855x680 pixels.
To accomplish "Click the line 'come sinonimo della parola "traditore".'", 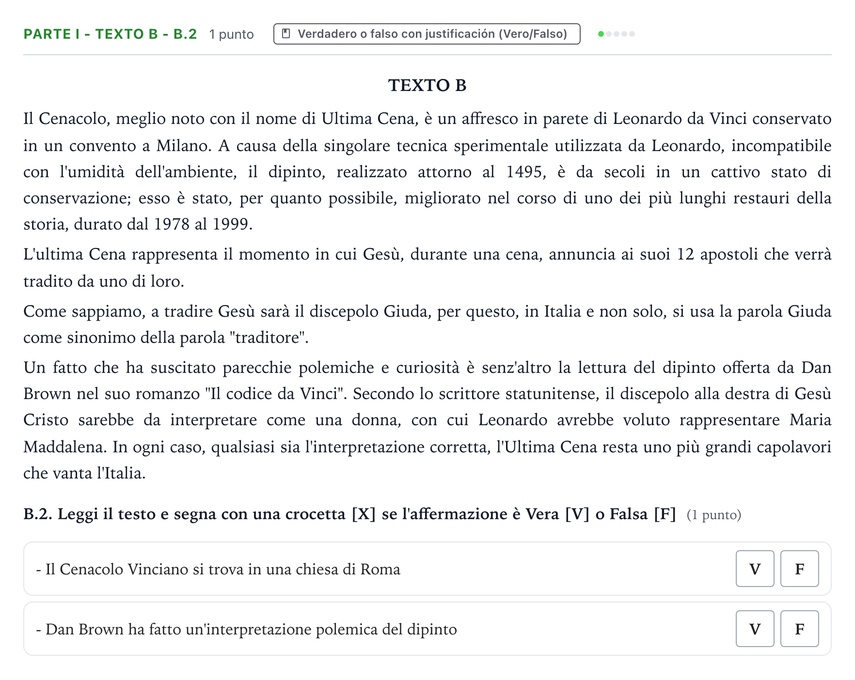I will click(x=166, y=338).
